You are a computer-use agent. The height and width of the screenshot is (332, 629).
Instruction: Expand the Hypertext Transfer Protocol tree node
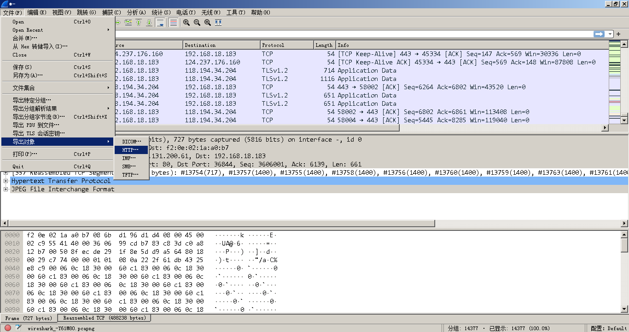coord(6,181)
